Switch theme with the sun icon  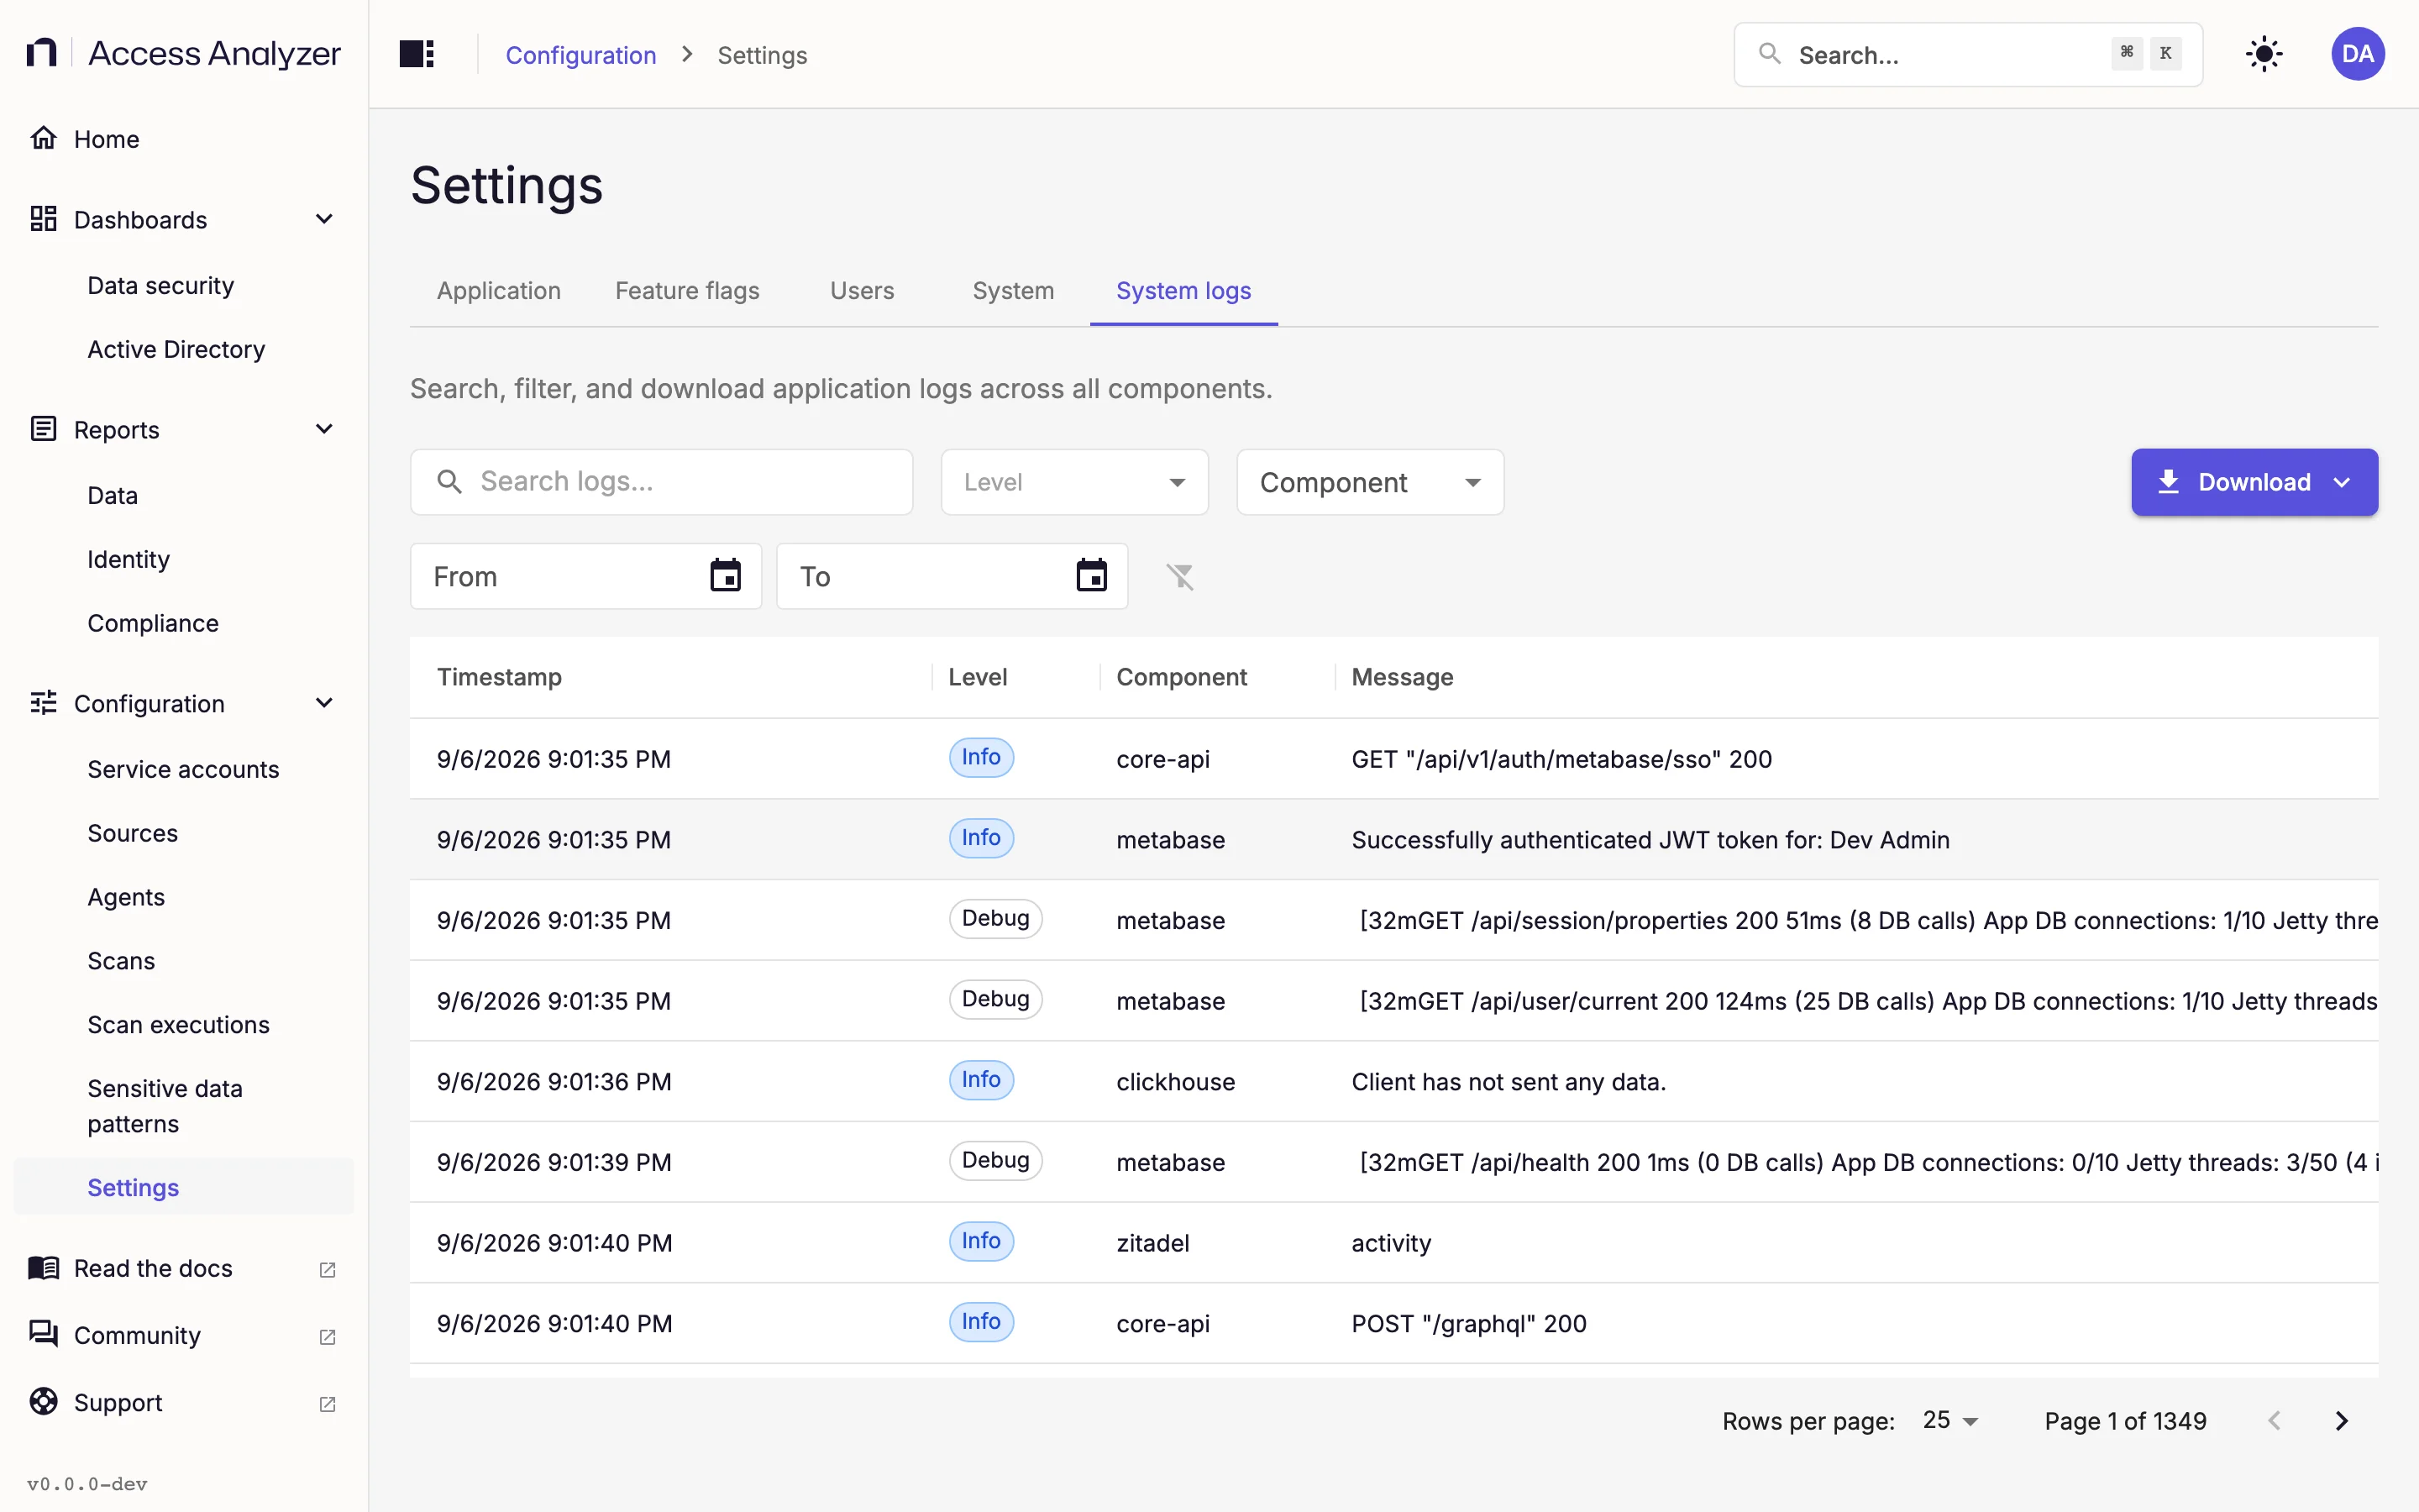pyautogui.click(x=2263, y=54)
